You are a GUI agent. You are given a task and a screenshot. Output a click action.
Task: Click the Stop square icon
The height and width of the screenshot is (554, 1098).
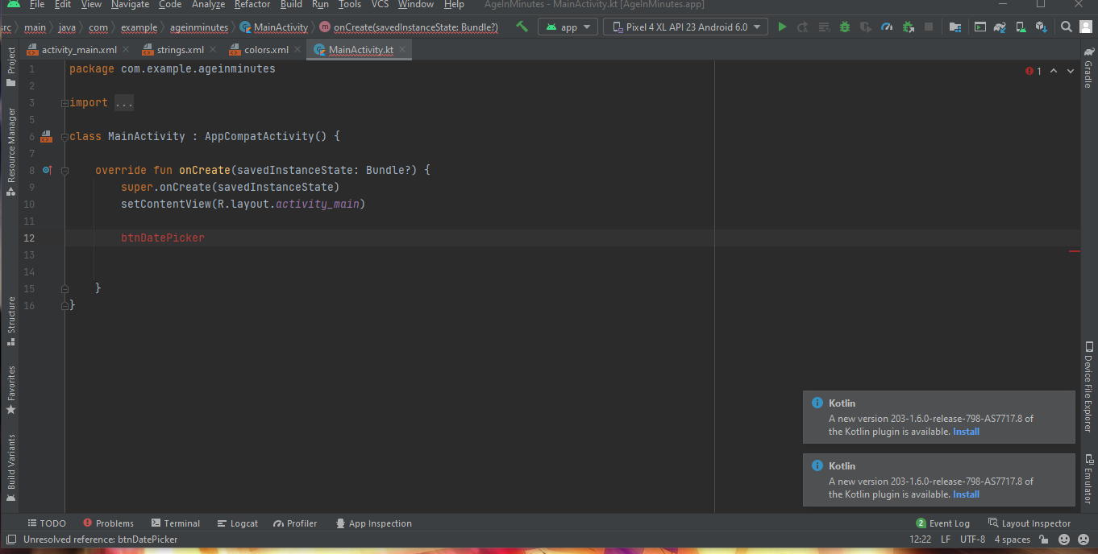(929, 27)
